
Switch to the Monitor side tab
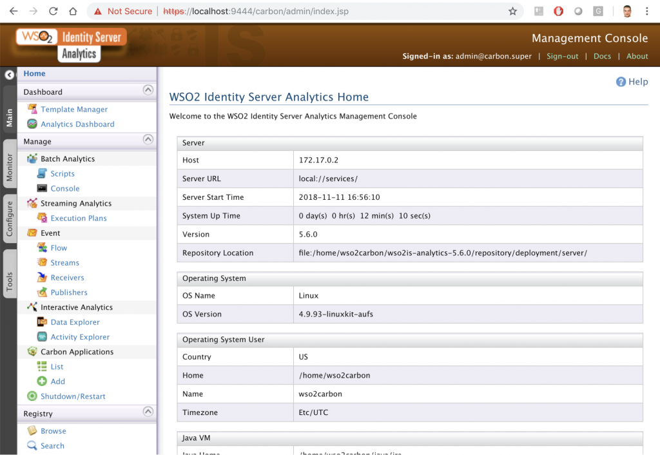pyautogui.click(x=10, y=167)
